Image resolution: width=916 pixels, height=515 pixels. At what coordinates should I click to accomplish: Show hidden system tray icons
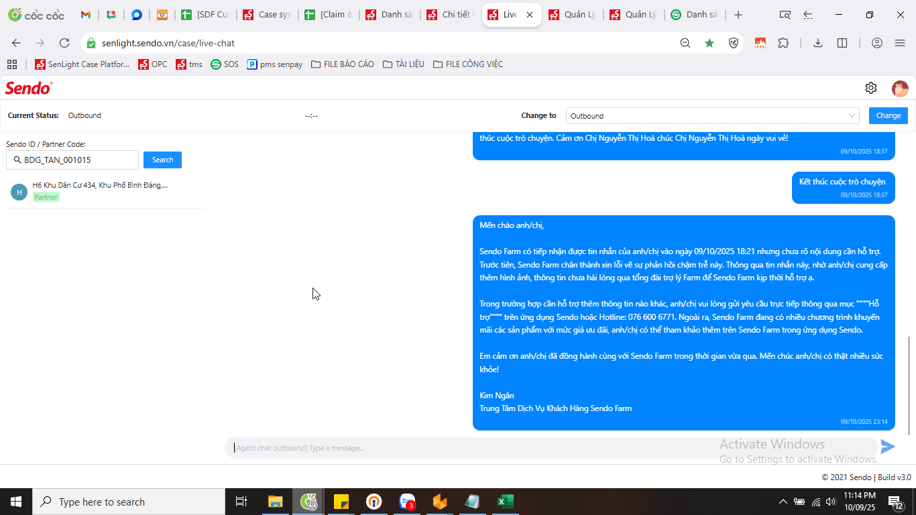tap(783, 502)
